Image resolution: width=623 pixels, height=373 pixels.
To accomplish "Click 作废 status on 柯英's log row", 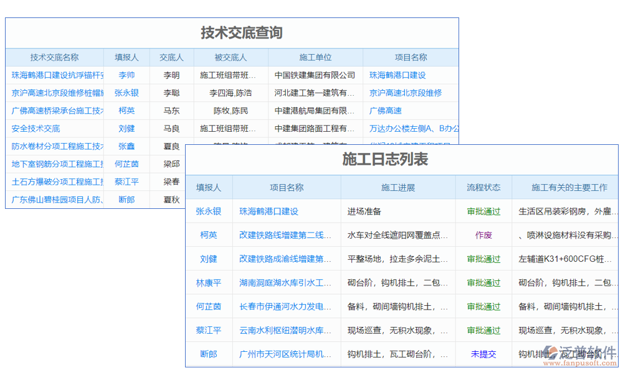I will (x=483, y=235).
